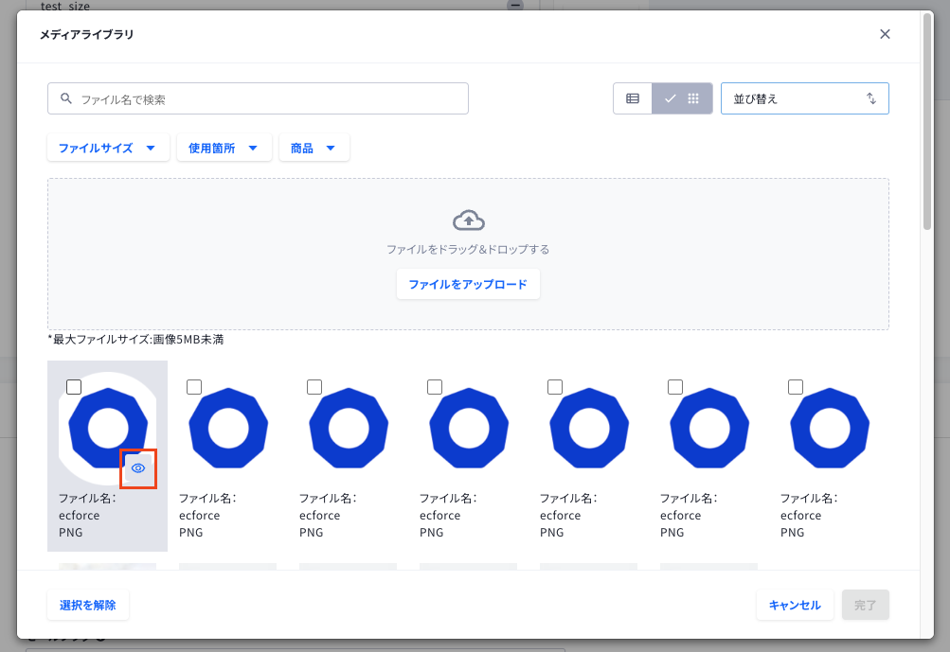Switch to grid view layout
This screenshot has width=950, height=652.
point(682,98)
